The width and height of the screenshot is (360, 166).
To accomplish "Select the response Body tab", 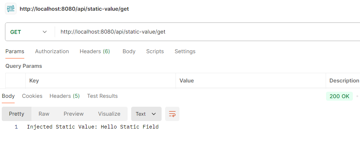I will [8, 96].
